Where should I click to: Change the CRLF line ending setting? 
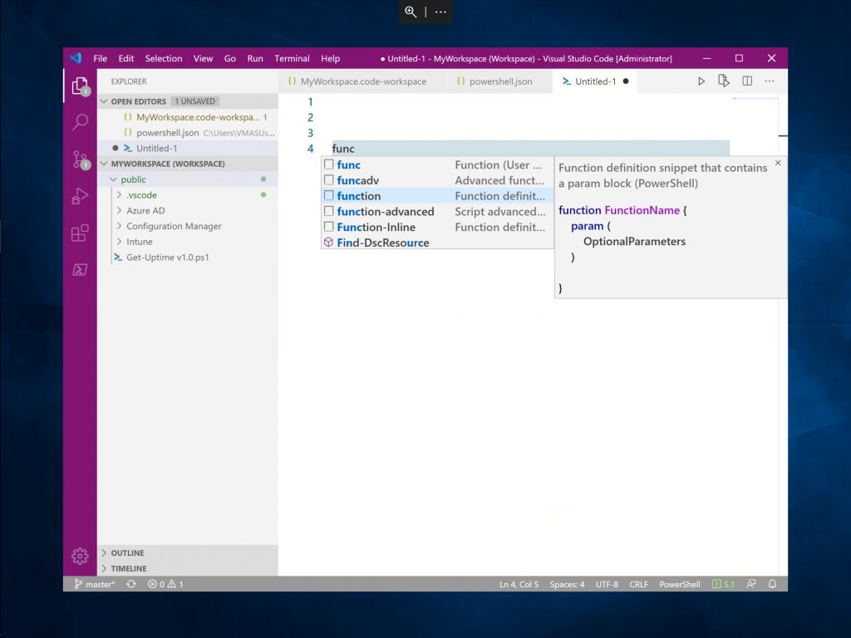click(639, 584)
